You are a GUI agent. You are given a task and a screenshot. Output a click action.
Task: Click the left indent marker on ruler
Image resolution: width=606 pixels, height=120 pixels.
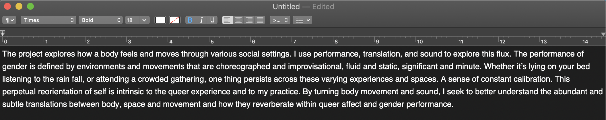(3, 33)
